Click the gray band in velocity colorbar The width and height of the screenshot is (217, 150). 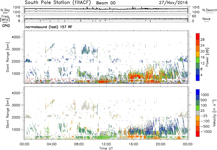click(198, 113)
